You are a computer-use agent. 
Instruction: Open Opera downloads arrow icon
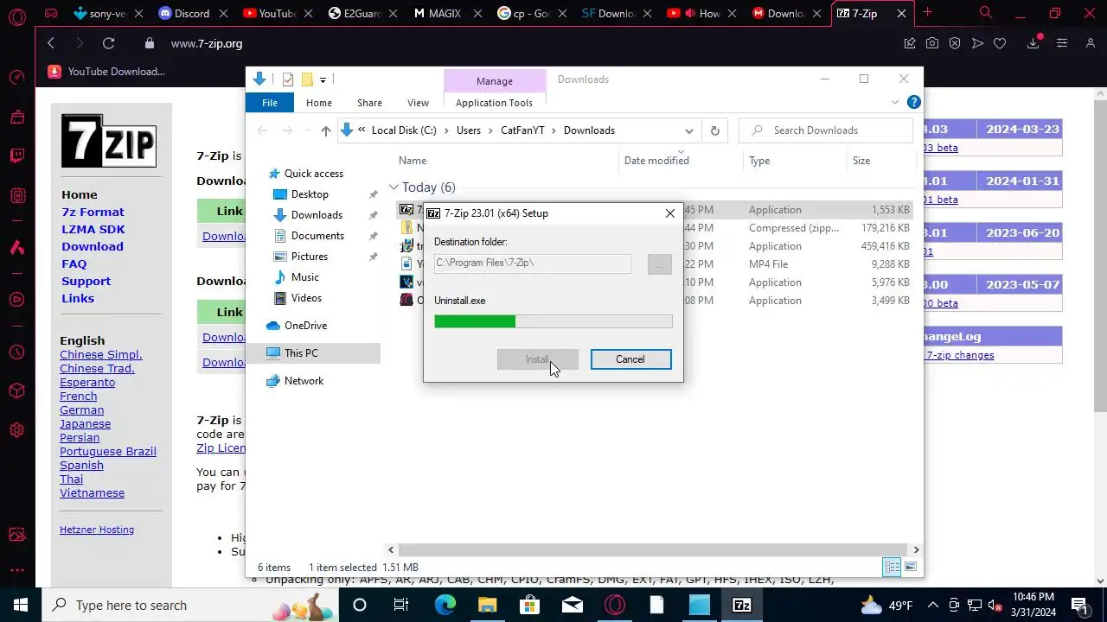click(1033, 43)
